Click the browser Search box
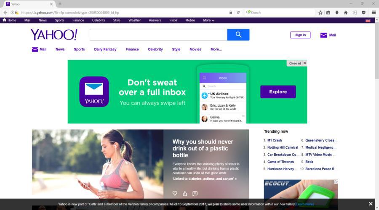The width and height of the screenshot is (379, 210). click(280, 13)
